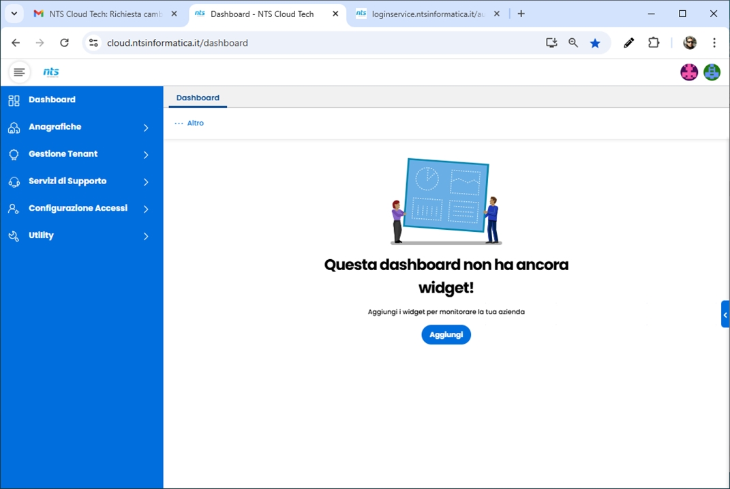Expand the Gestione Tenant chevron

pyautogui.click(x=146, y=155)
